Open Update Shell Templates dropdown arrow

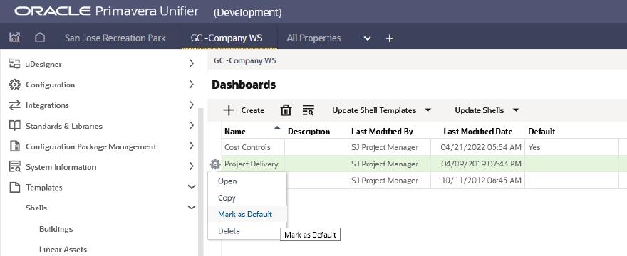click(x=428, y=110)
